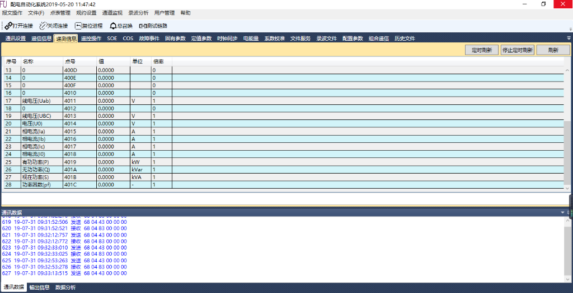Expand the tab strip overflow arrow

click(x=569, y=38)
